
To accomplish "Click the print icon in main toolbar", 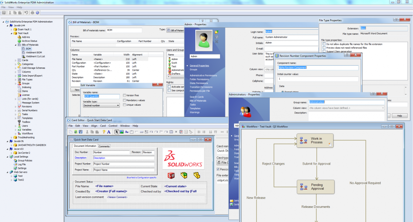I will point(32,12).
